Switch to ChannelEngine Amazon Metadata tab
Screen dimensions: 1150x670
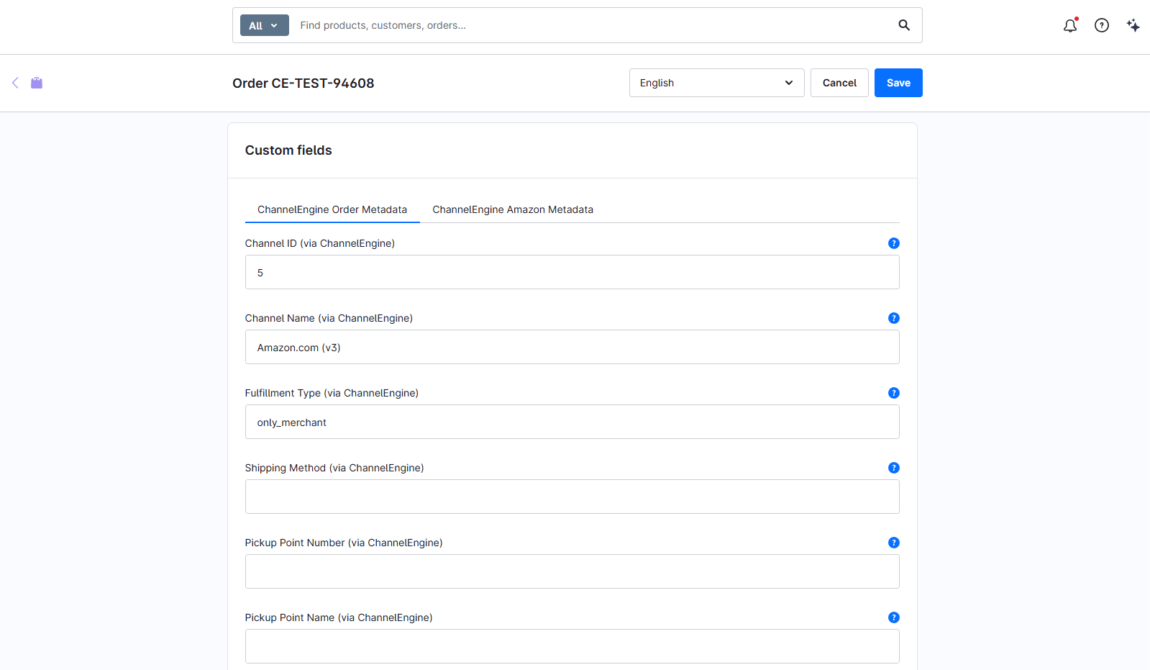[513, 209]
